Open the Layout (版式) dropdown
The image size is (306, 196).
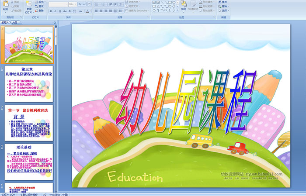click(x=40, y=2)
